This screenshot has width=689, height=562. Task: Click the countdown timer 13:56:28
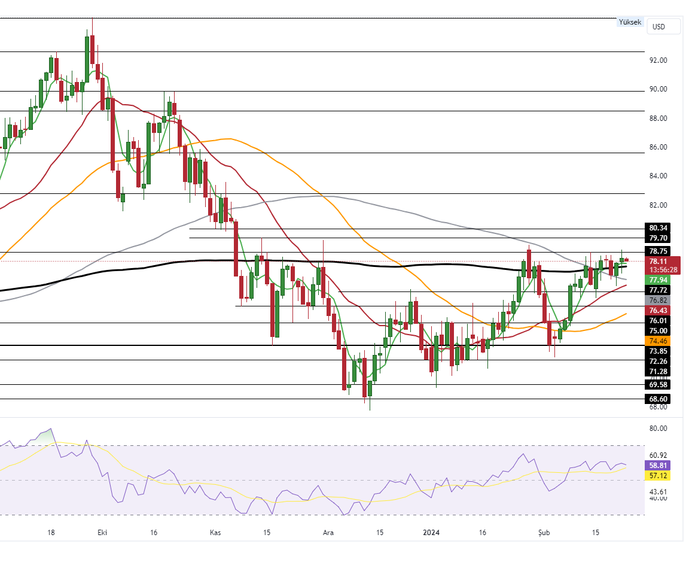(663, 270)
